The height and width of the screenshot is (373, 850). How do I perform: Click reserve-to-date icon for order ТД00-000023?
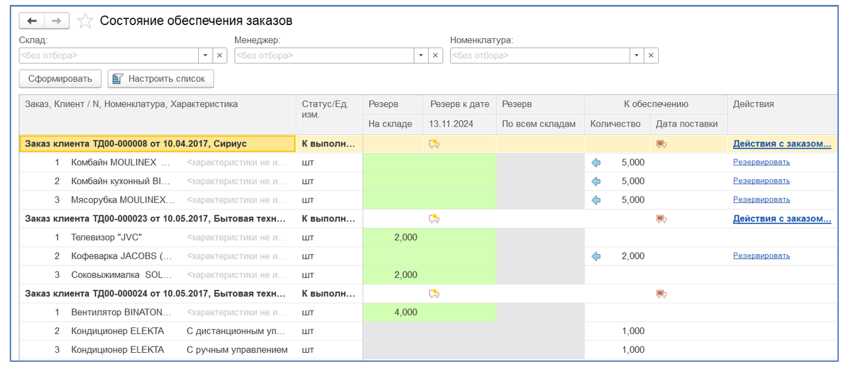[434, 219]
